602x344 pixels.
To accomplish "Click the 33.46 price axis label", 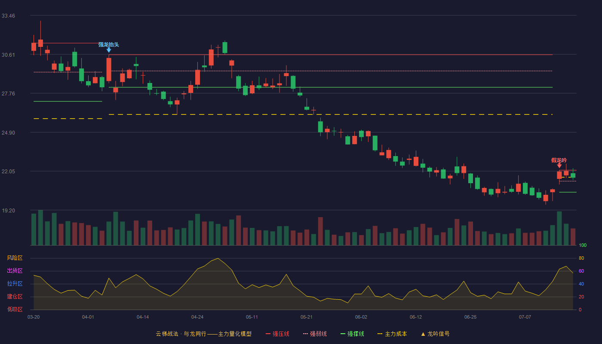I will [x=8, y=16].
